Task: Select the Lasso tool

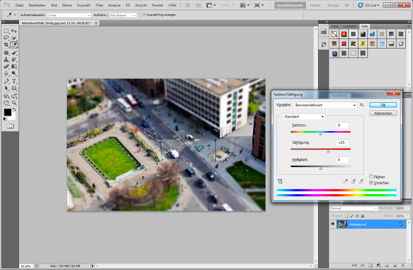Action: pos(6,38)
